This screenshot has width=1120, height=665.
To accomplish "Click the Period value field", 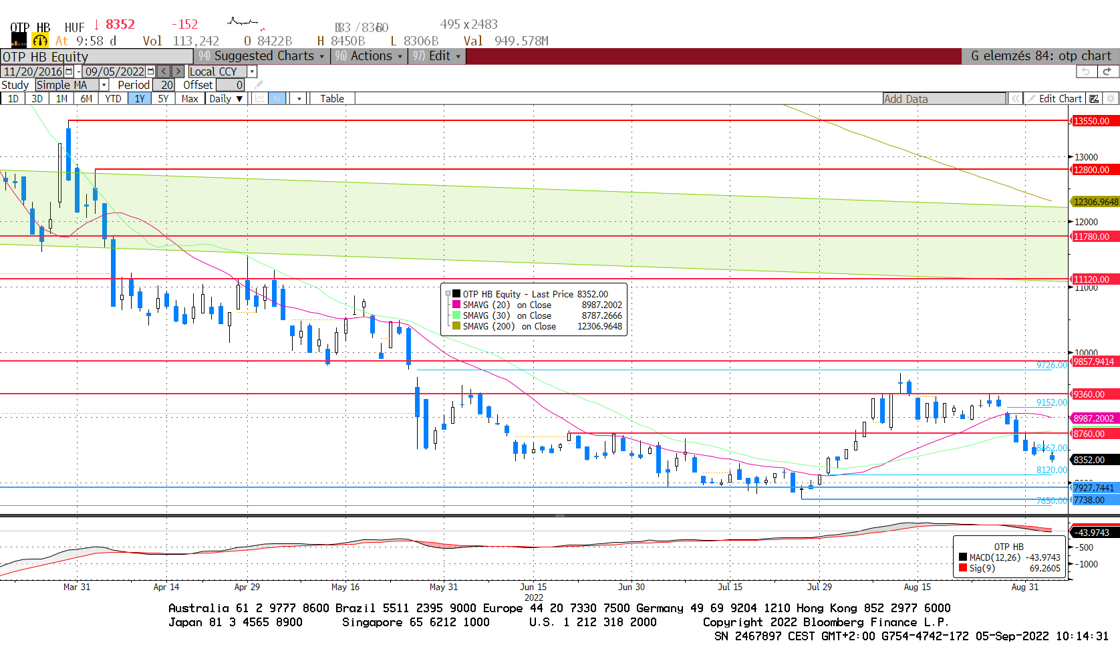I will click(164, 85).
